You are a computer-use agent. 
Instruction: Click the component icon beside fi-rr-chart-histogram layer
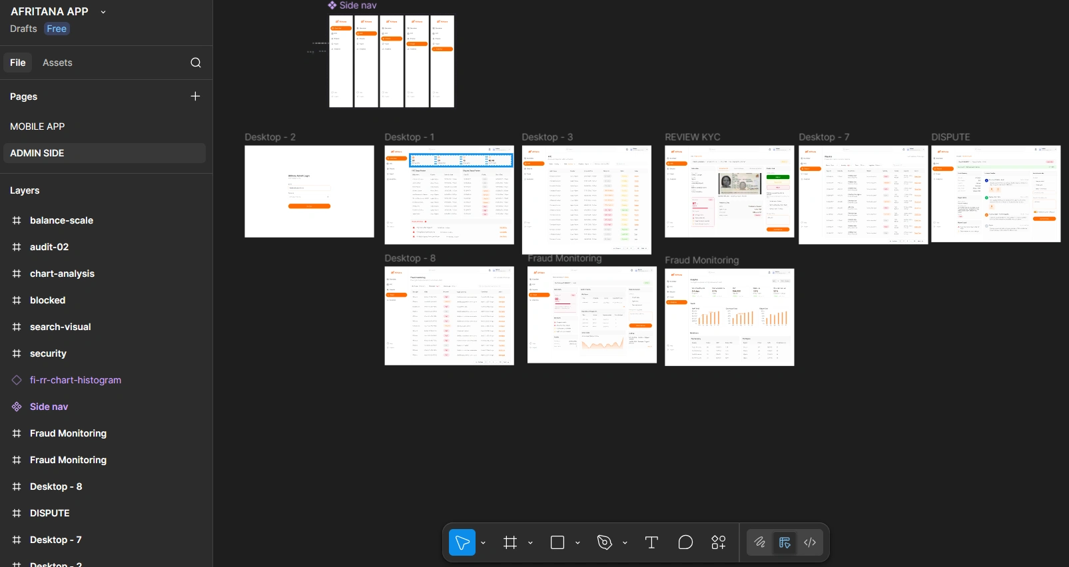(x=17, y=380)
